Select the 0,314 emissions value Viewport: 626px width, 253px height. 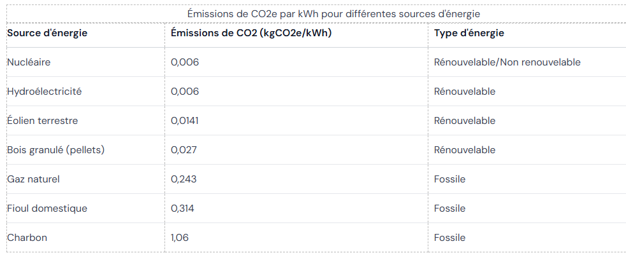[x=182, y=209]
